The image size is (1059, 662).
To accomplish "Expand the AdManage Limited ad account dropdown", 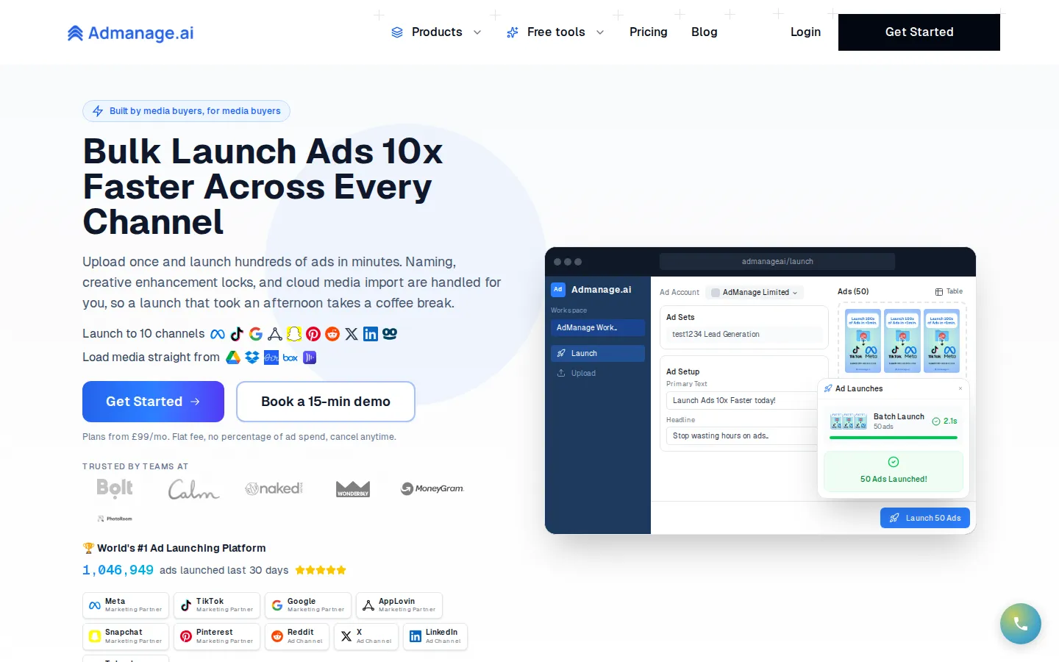I will (755, 292).
